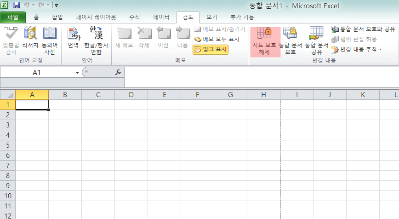Toggle 메모 모두 표시 show all comments
The width and height of the screenshot is (399, 219).
pyautogui.click(x=217, y=39)
